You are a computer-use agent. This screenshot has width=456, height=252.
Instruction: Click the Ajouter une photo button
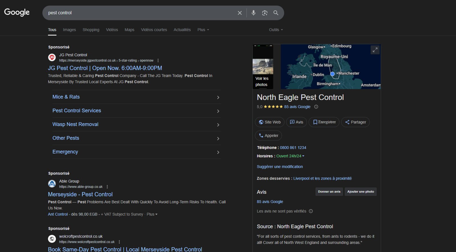361,191
